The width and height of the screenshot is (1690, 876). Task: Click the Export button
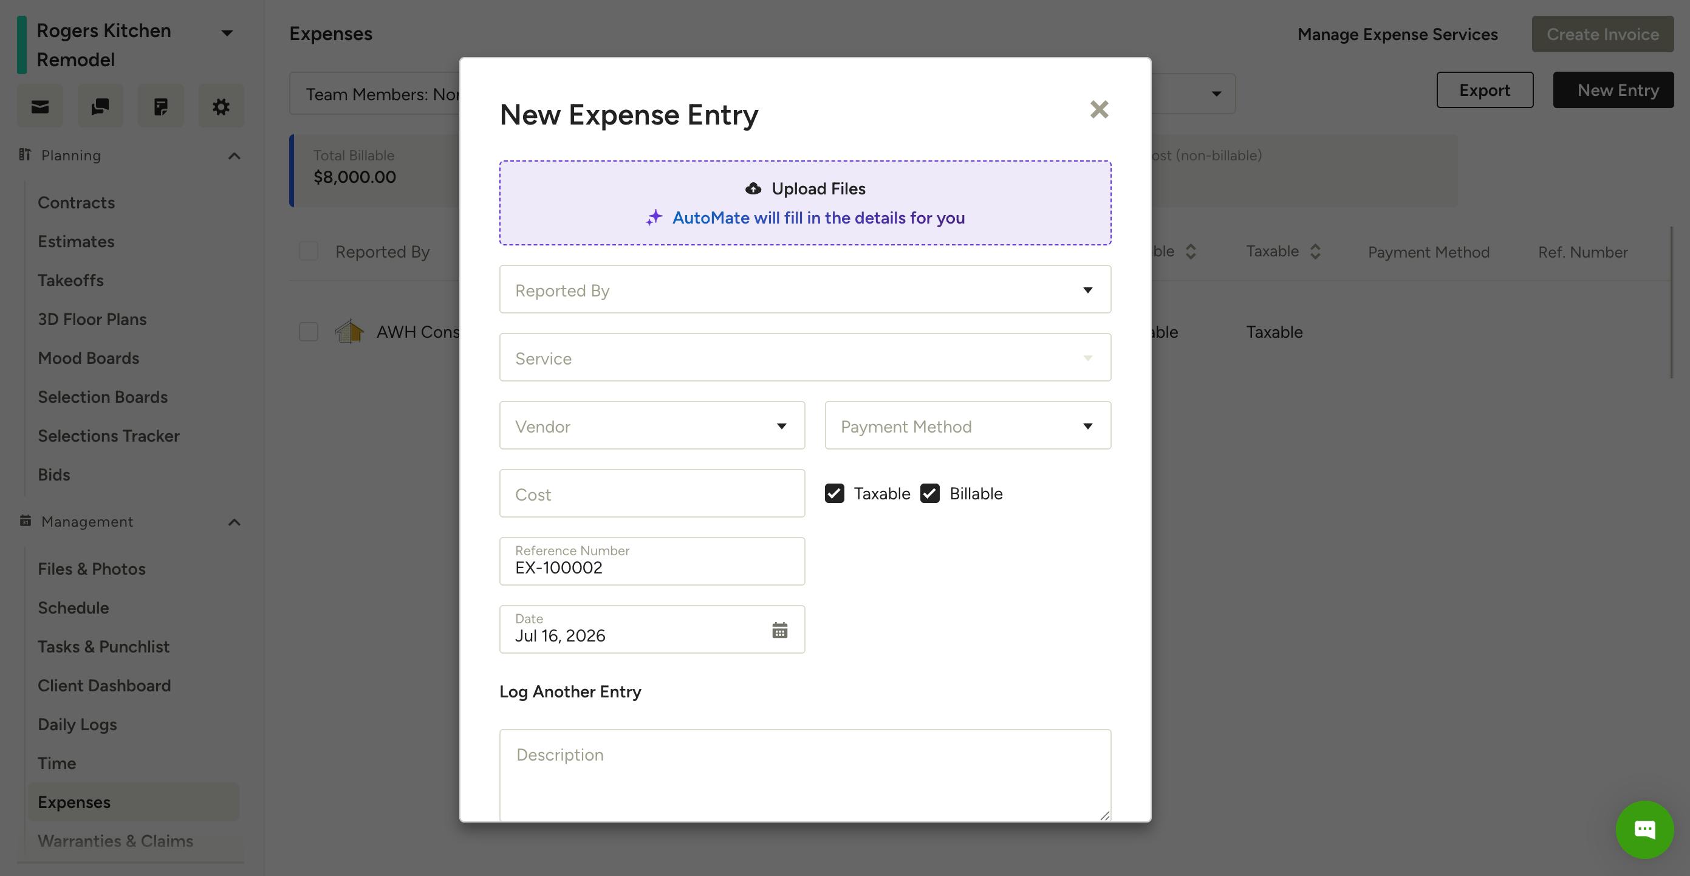point(1485,90)
